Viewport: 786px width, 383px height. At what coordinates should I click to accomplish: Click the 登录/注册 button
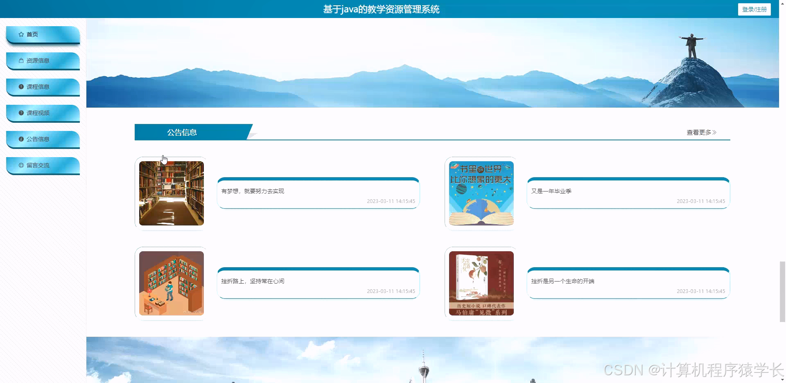click(x=754, y=9)
